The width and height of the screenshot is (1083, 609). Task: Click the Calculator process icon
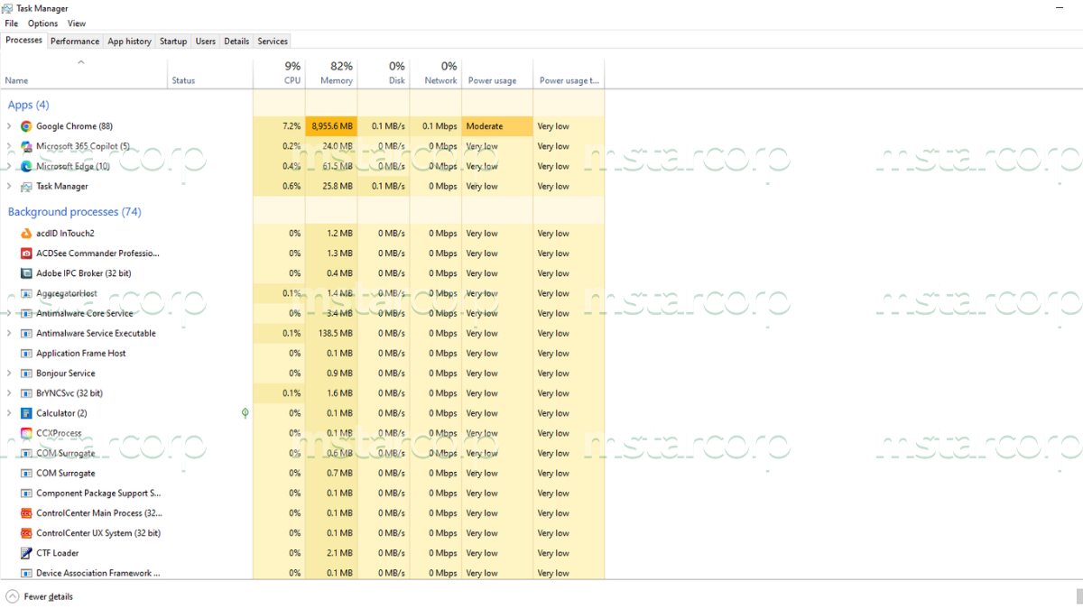coord(26,413)
